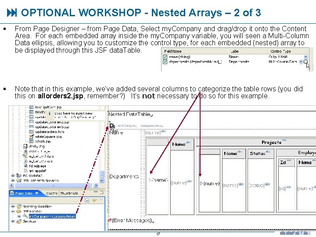Viewport: 316px width, 237px height.
Task: Click the project tree vertical scroll down arrow
Action: coord(102,180)
